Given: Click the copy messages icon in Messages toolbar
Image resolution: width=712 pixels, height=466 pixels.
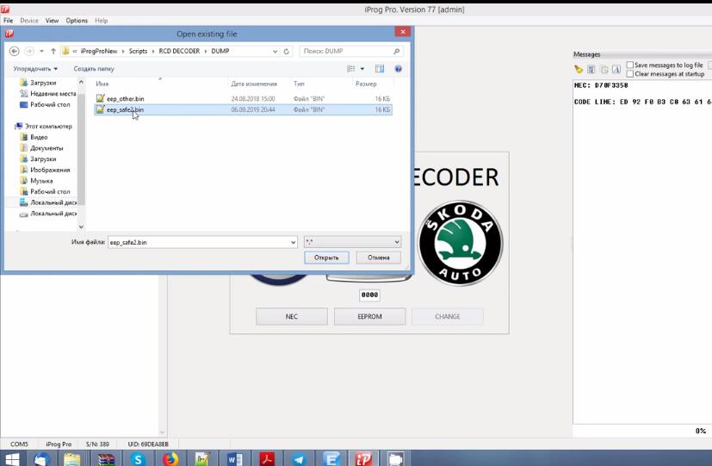Looking at the screenshot, I should [604, 70].
